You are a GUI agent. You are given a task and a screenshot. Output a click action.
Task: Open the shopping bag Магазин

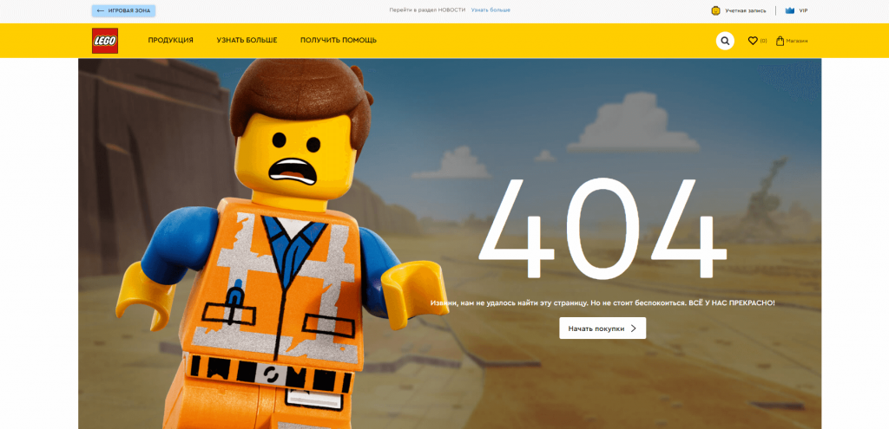(x=792, y=41)
